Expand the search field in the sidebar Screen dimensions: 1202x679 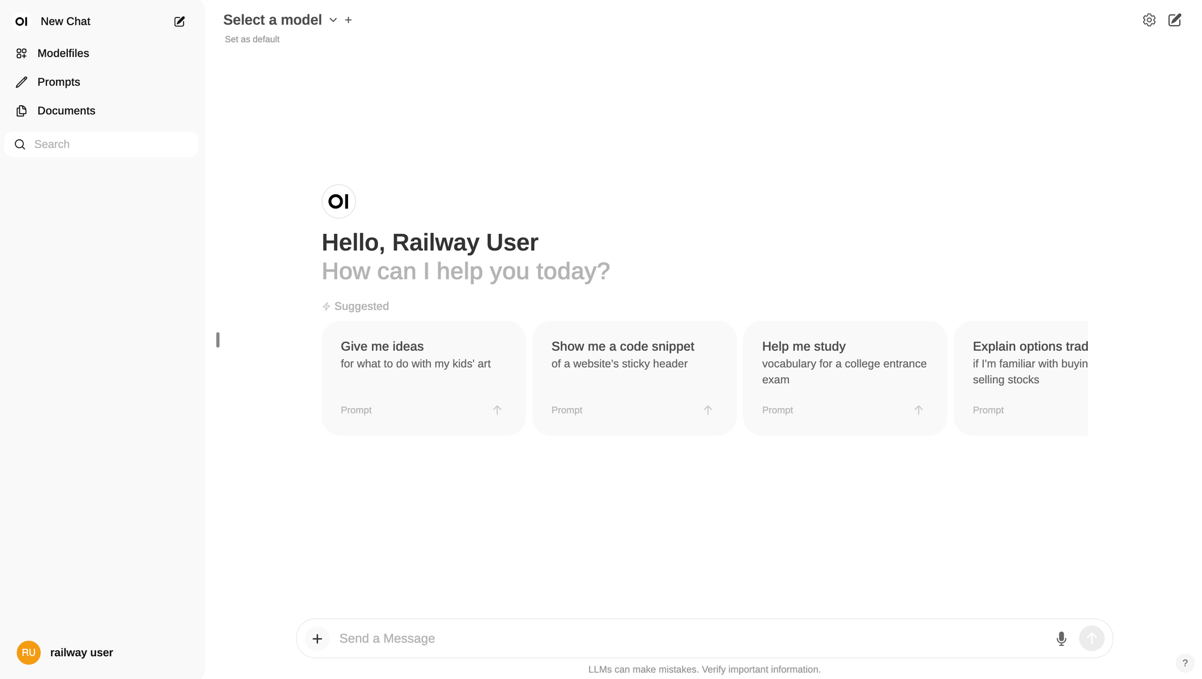click(101, 144)
